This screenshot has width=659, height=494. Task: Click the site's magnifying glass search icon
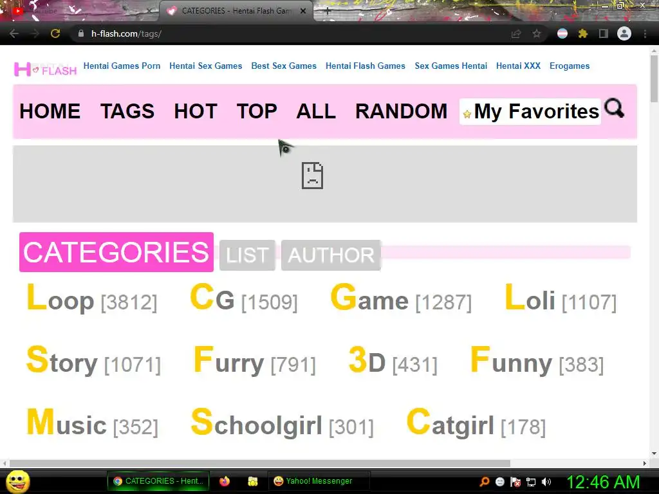coord(614,108)
